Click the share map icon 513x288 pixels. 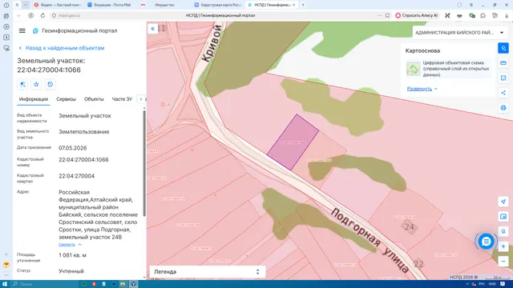pyautogui.click(x=503, y=93)
